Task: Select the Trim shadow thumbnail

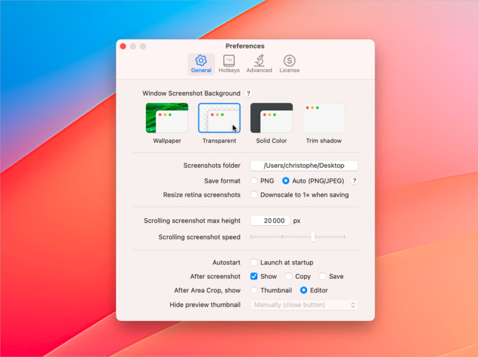Action: point(324,118)
